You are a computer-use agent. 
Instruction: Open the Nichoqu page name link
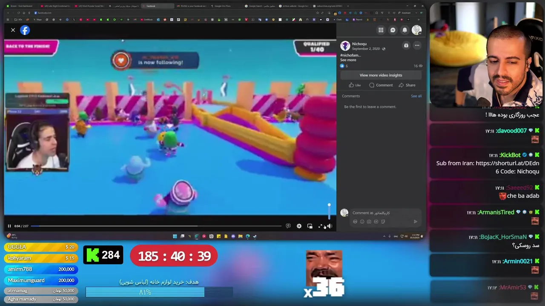coord(359,44)
